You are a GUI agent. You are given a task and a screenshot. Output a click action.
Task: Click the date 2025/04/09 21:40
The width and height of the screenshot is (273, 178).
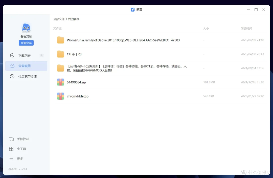click(252, 40)
